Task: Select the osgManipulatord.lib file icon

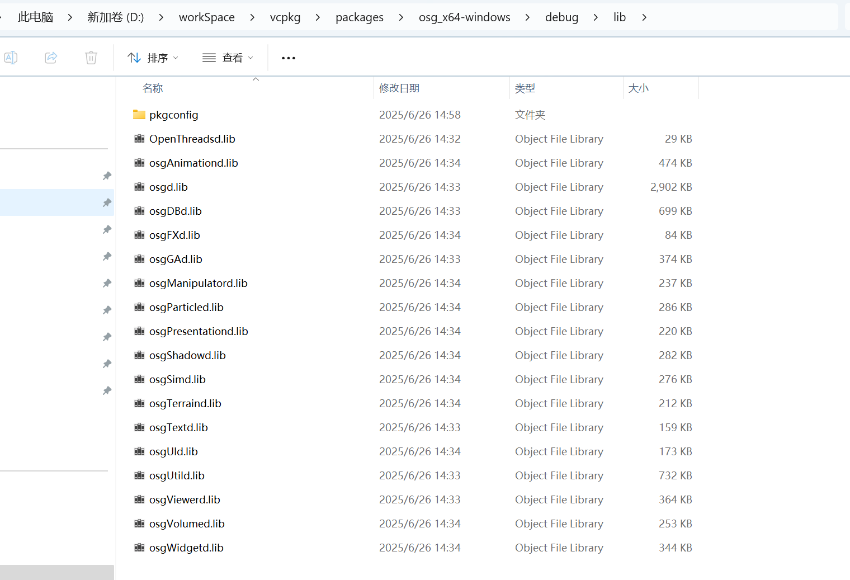Action: 139,283
